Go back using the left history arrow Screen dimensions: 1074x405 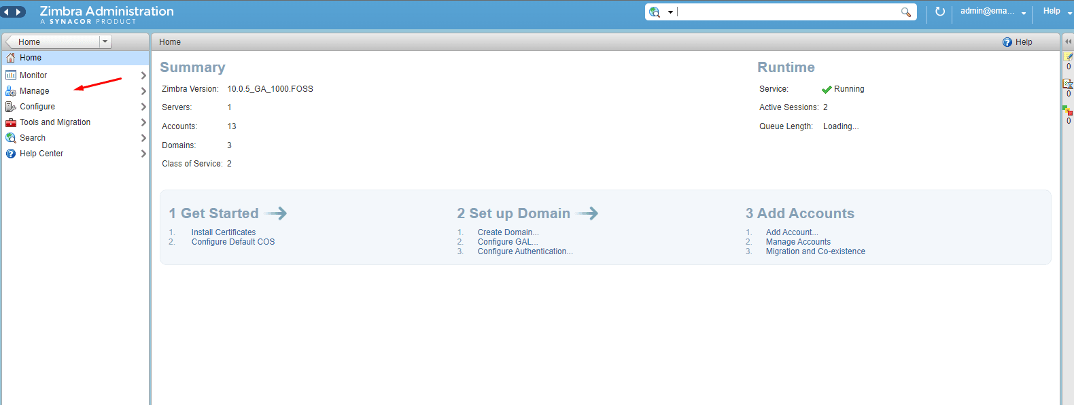(x=7, y=12)
